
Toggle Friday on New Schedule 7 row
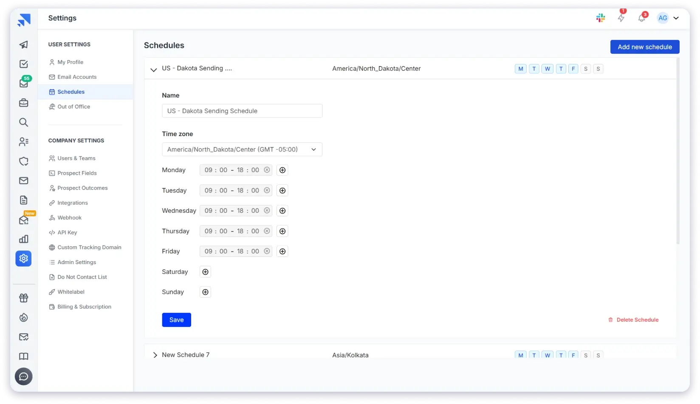573,355
